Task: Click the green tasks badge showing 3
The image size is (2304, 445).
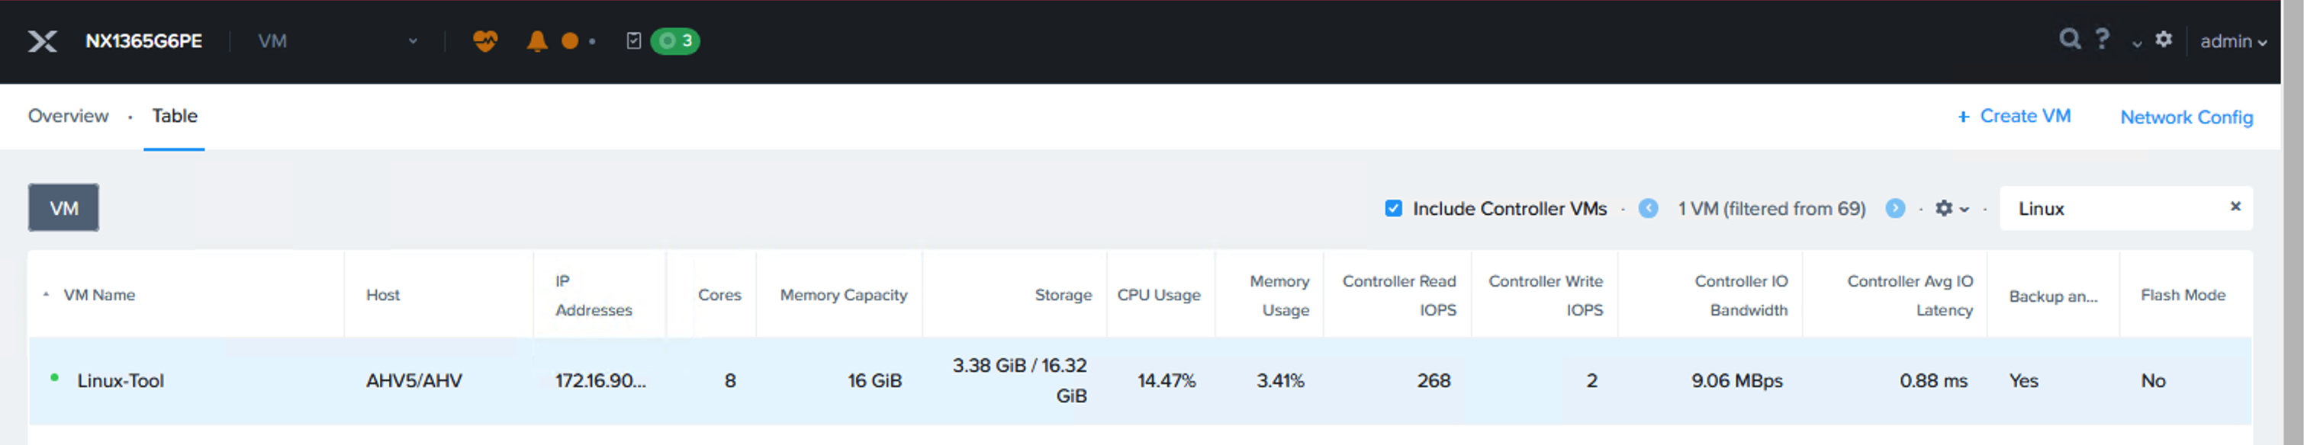Action: pyautogui.click(x=674, y=41)
